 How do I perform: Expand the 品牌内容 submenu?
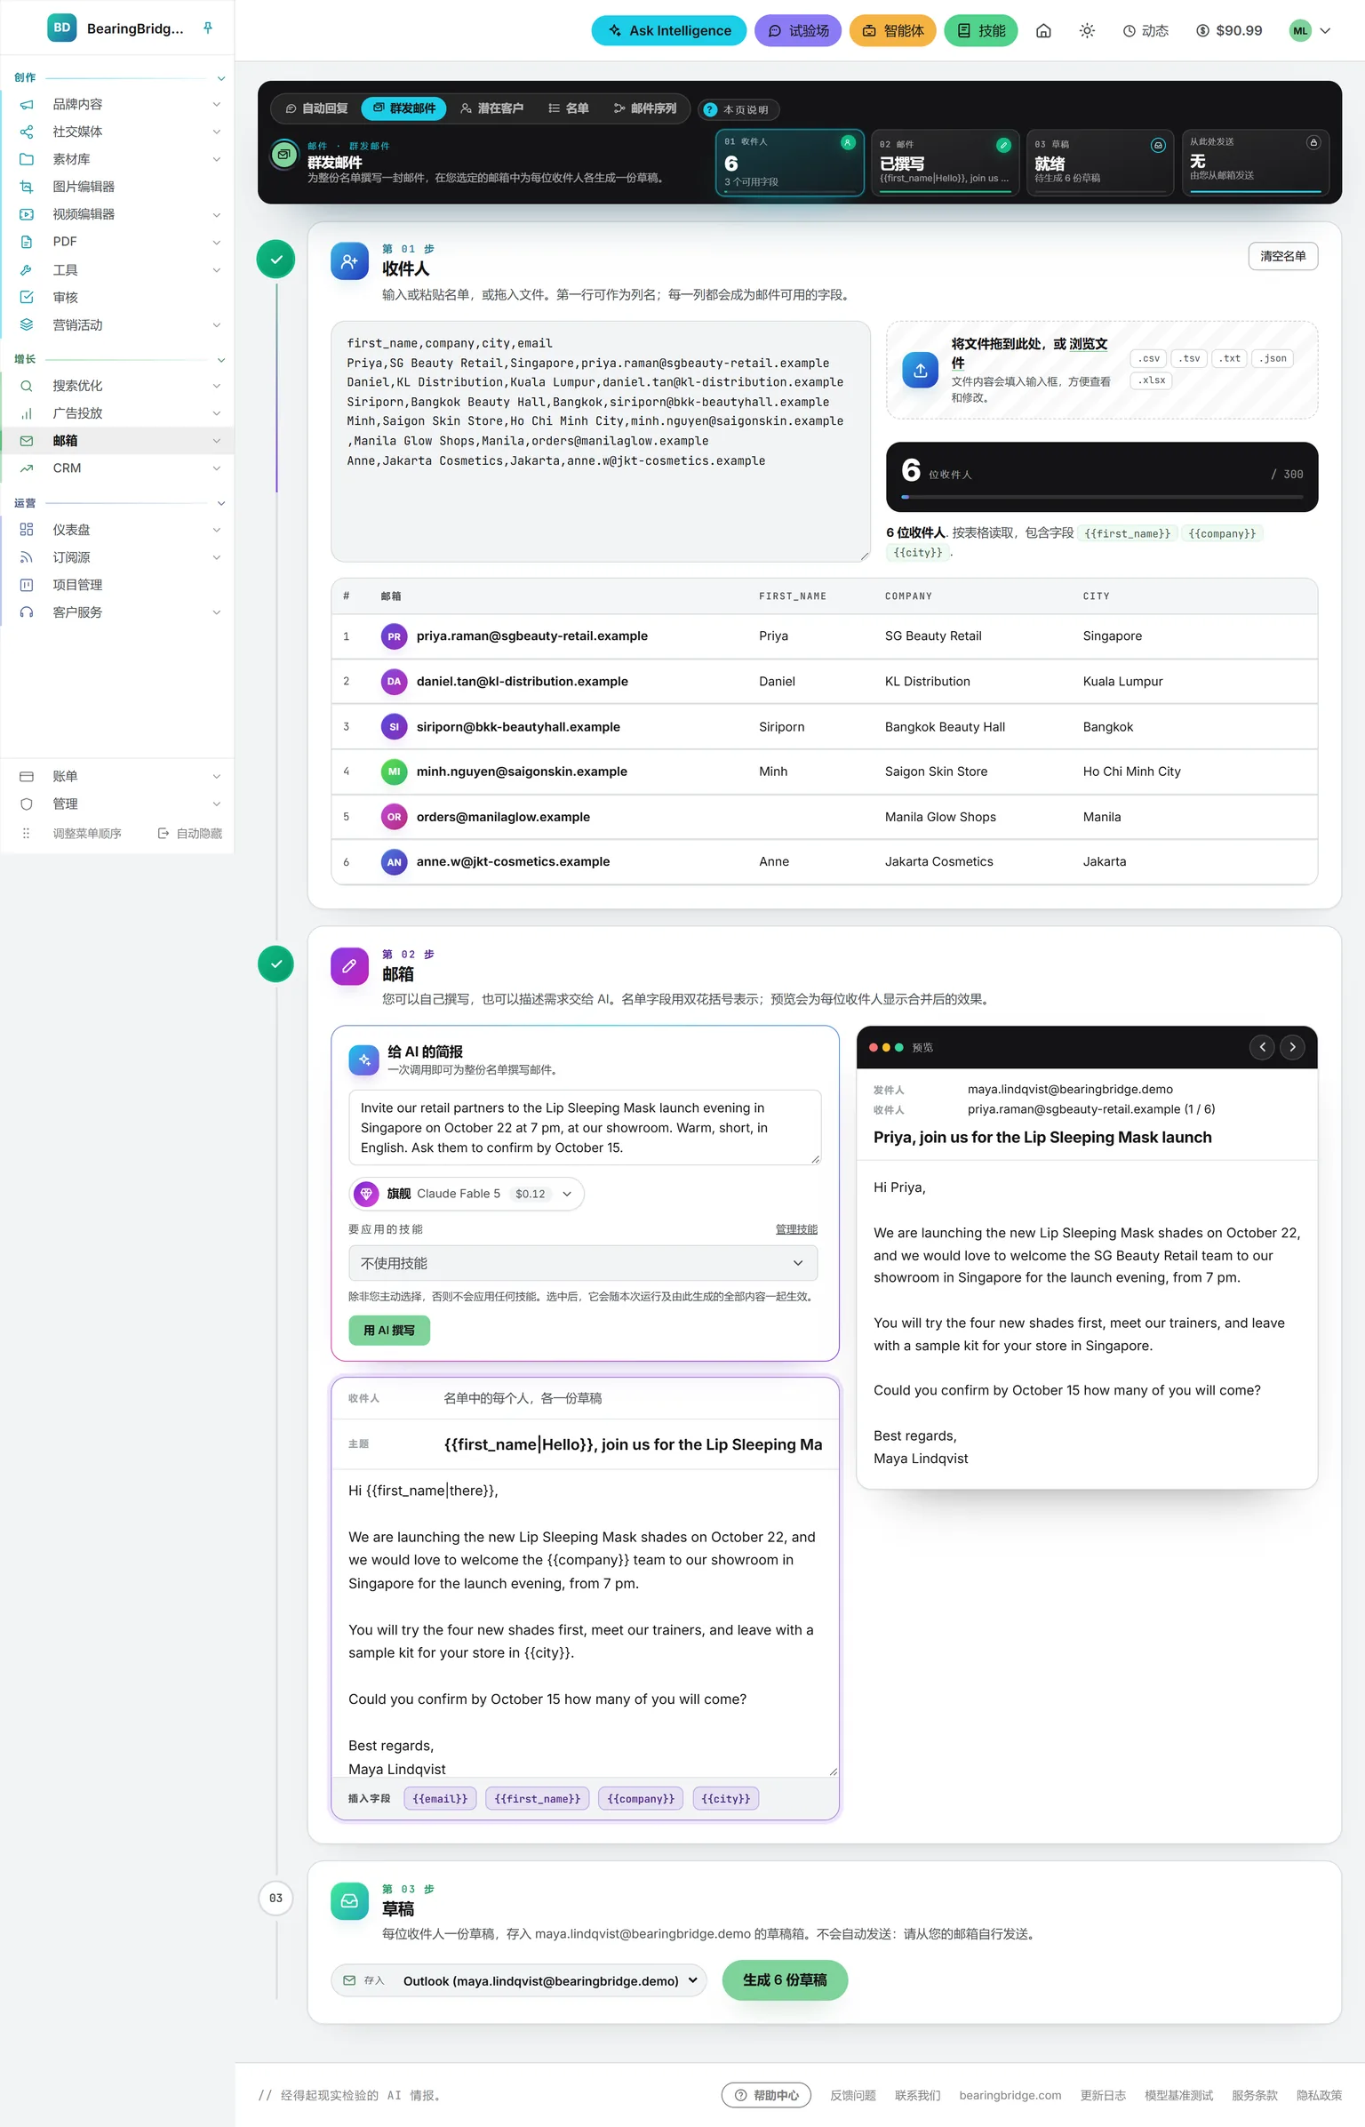(217, 105)
